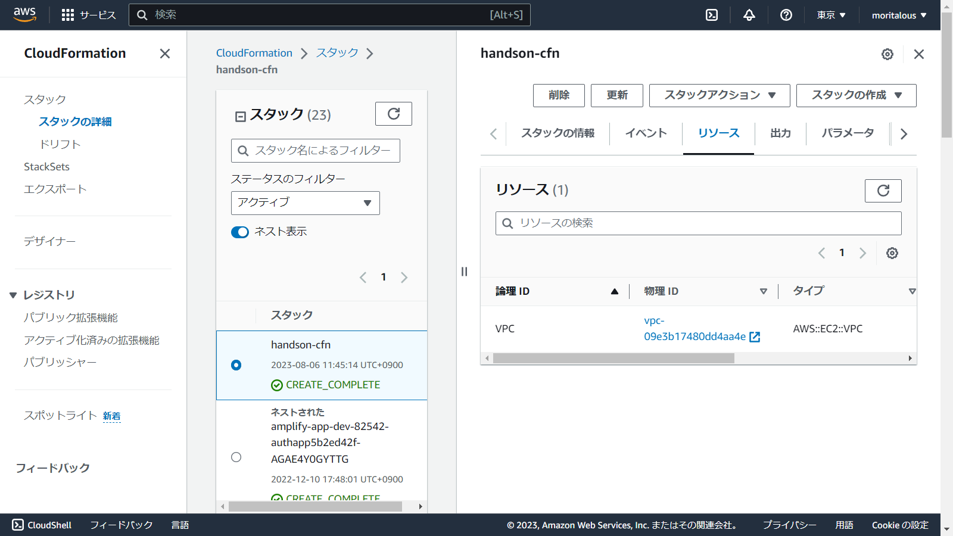Refresh the stacks list
This screenshot has width=953, height=536.
click(x=393, y=114)
